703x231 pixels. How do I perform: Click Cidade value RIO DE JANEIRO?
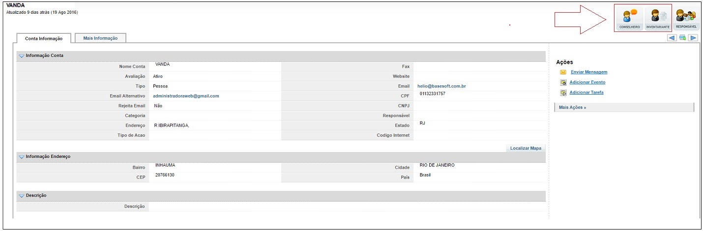point(437,165)
